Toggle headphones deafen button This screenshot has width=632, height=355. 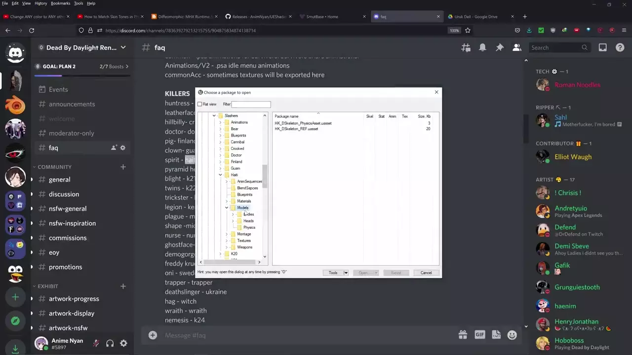coord(110,343)
